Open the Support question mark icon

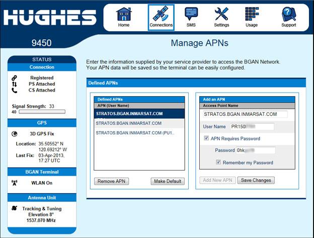[x=288, y=14]
